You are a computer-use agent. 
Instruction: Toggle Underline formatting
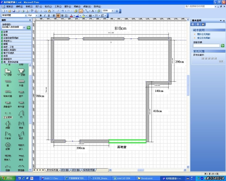pyautogui.click(x=49, y=16)
